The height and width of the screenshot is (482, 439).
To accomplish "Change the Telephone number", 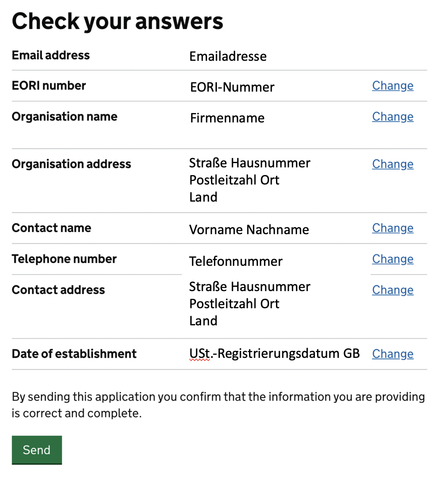I will 393,259.
